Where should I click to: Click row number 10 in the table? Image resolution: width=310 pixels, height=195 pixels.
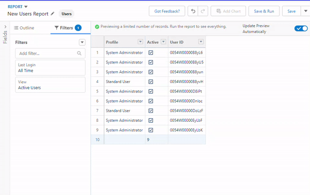[x=98, y=140]
